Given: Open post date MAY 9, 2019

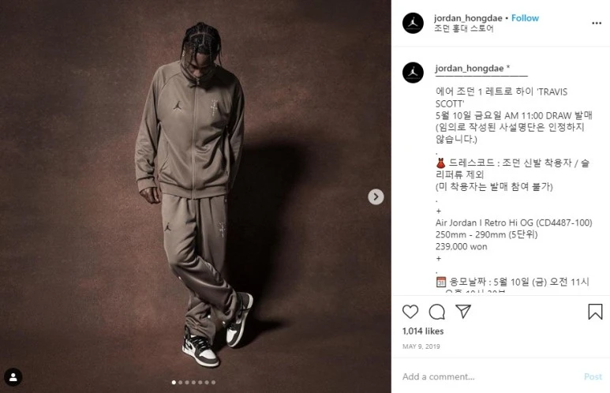Looking at the screenshot, I should [421, 346].
